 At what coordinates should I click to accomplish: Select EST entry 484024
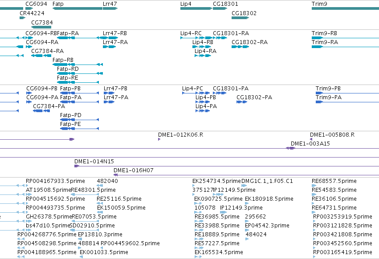[x=256, y=235]
